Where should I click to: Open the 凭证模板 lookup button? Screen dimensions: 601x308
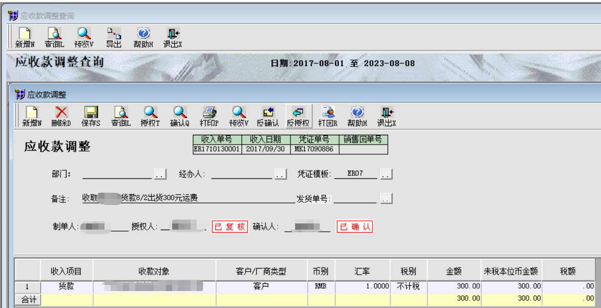pyautogui.click(x=386, y=174)
